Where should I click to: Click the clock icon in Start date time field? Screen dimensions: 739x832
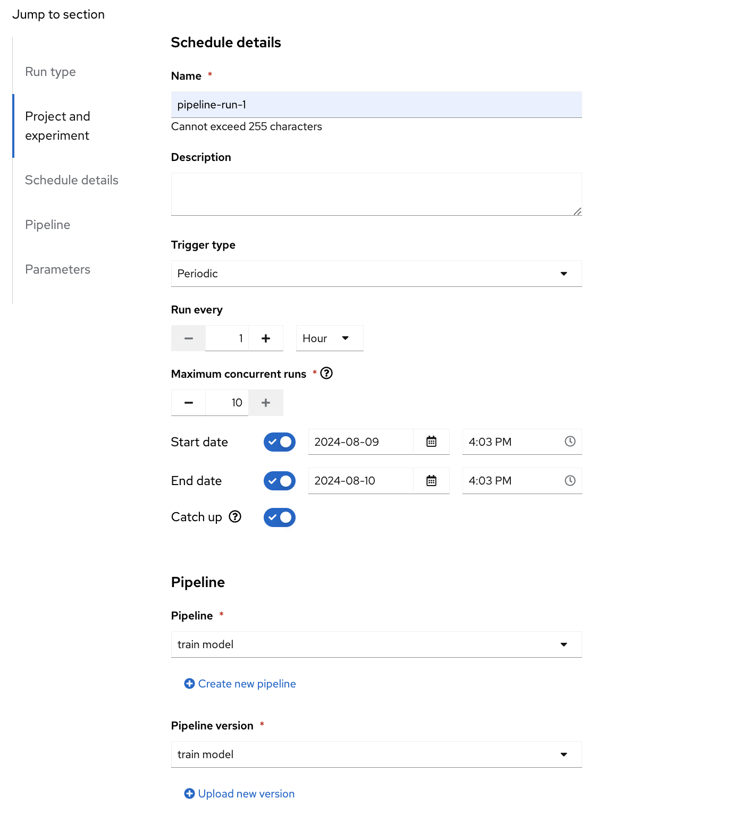[x=570, y=442]
